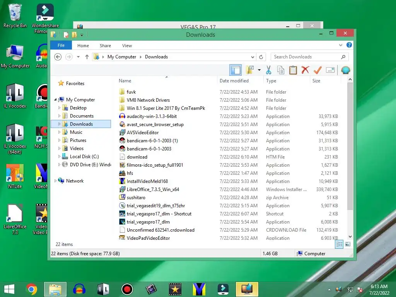Expand the ribbon with the chevron
The width and height of the screenshot is (396, 297).
pos(340,45)
